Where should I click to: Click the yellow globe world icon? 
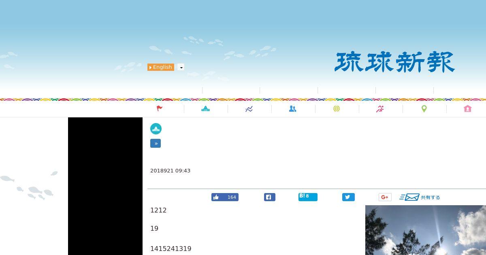pyautogui.click(x=337, y=108)
